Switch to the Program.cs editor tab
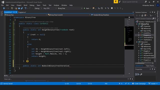Viewport: 160px width, 90px height. 22,12
